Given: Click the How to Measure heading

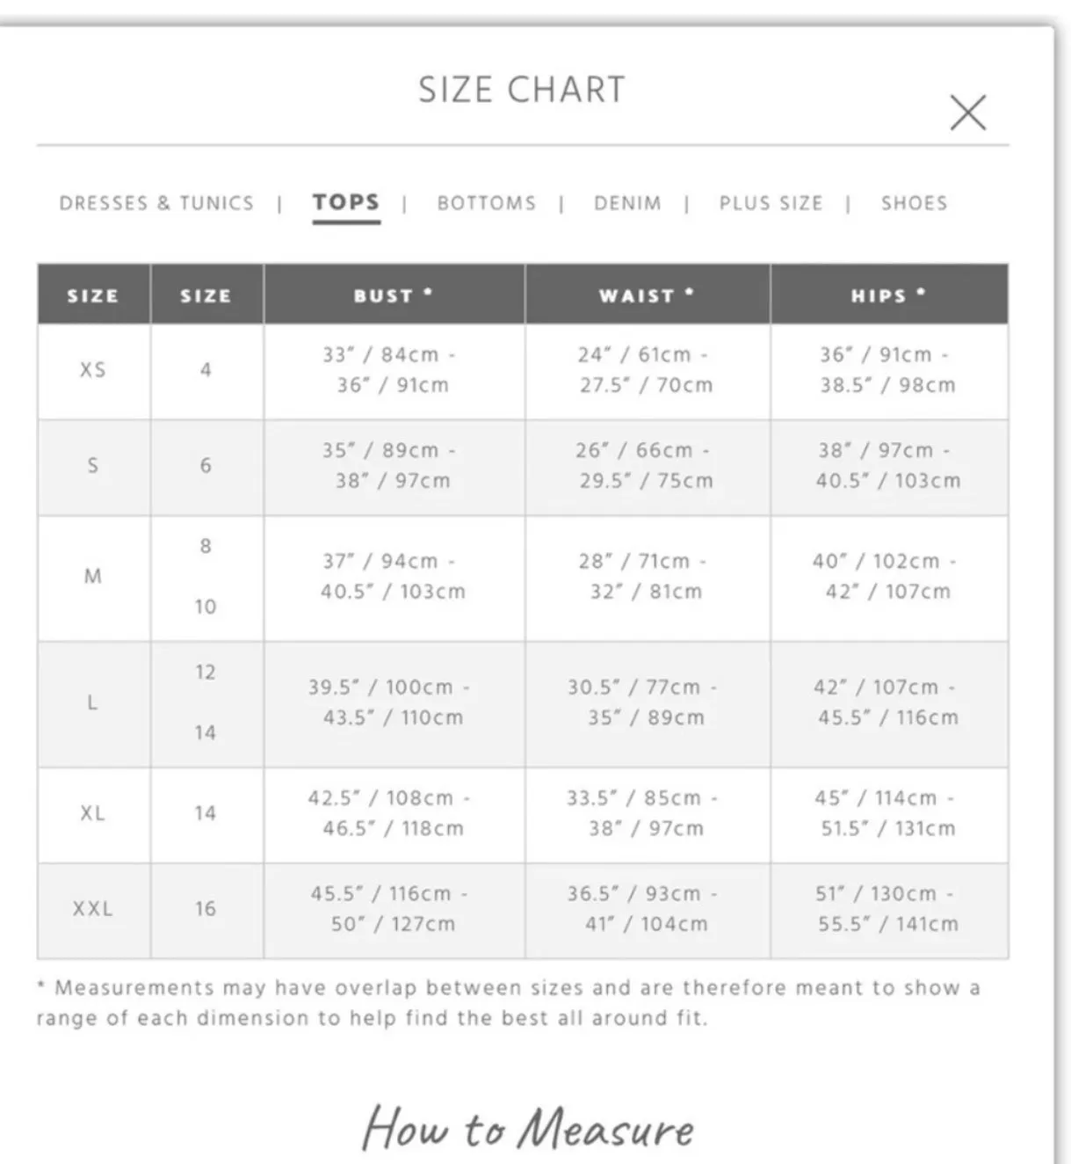Looking at the screenshot, I should 528,1128.
